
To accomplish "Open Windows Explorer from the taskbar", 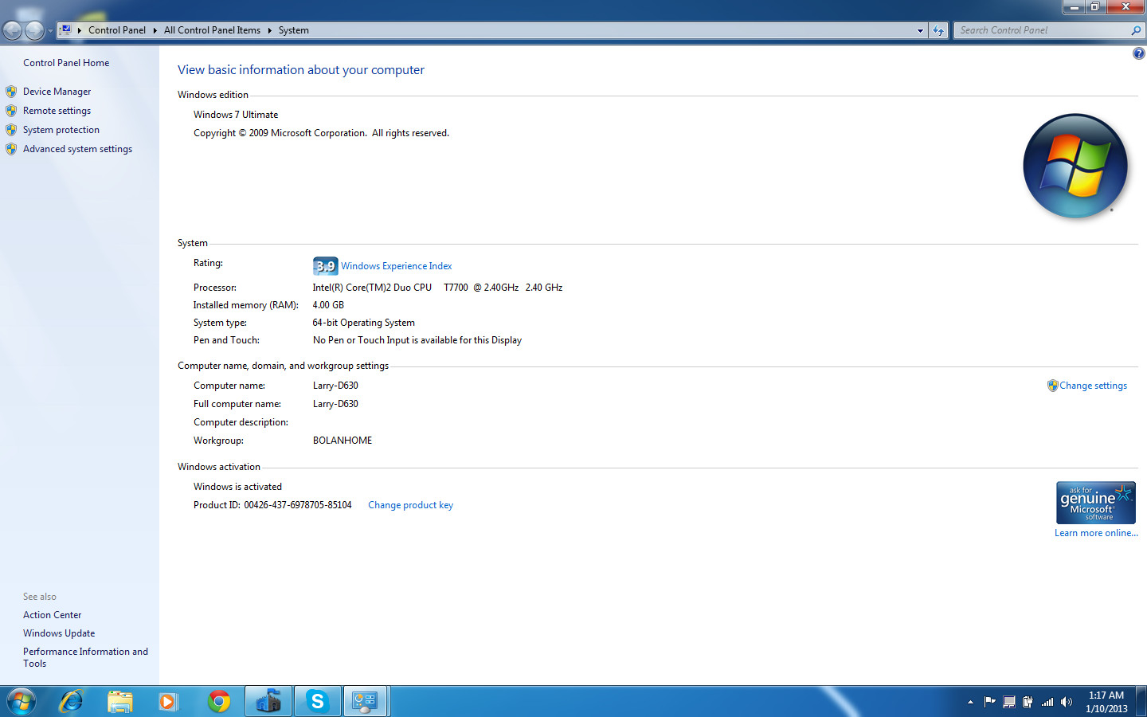I will tap(120, 701).
